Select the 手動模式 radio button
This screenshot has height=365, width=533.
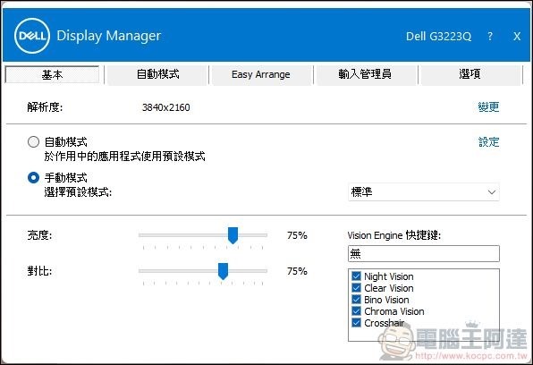(33, 177)
